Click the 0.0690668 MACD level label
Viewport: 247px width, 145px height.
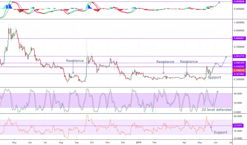tap(239, 2)
